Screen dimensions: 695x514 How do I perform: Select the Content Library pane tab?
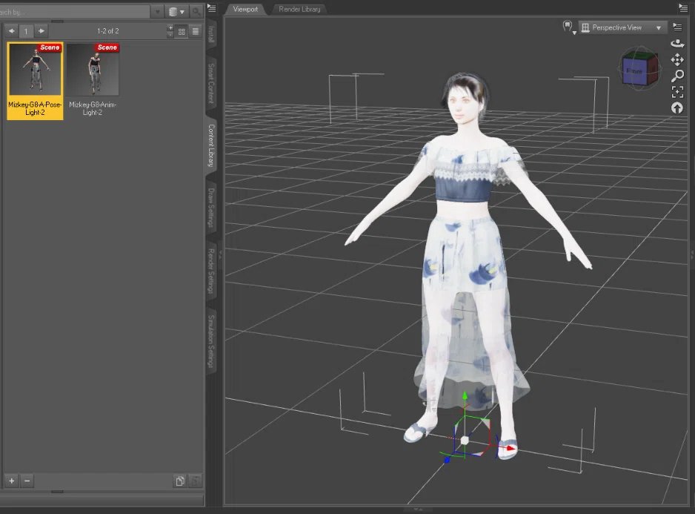pos(211,145)
